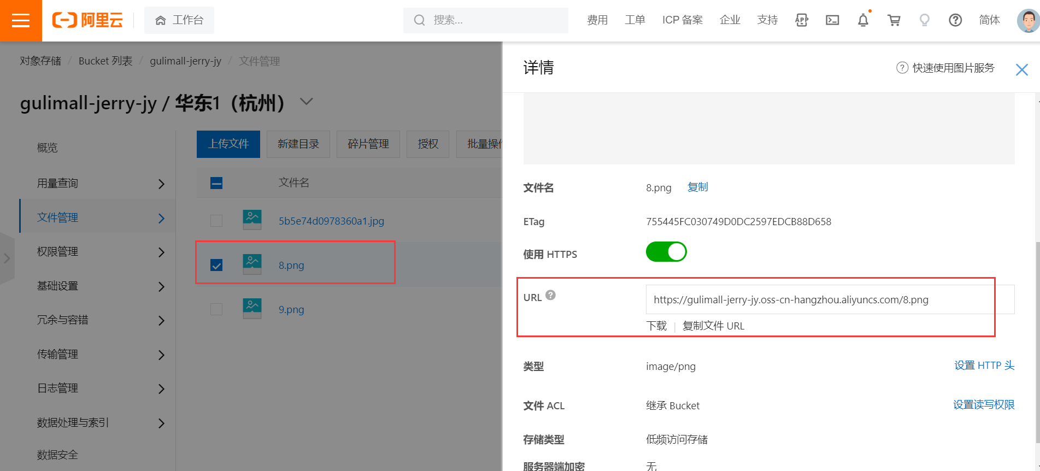Click the search magnifier icon
The height and width of the screenshot is (471, 1040).
pyautogui.click(x=419, y=20)
